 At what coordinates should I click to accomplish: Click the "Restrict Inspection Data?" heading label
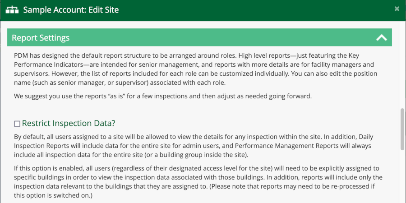tap(69, 123)
